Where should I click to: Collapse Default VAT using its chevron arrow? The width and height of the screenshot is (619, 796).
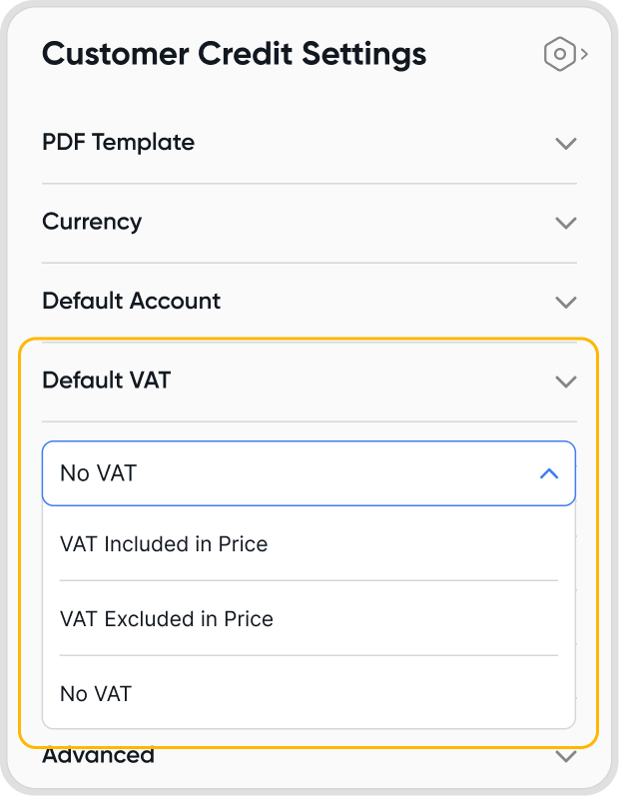[x=565, y=382]
